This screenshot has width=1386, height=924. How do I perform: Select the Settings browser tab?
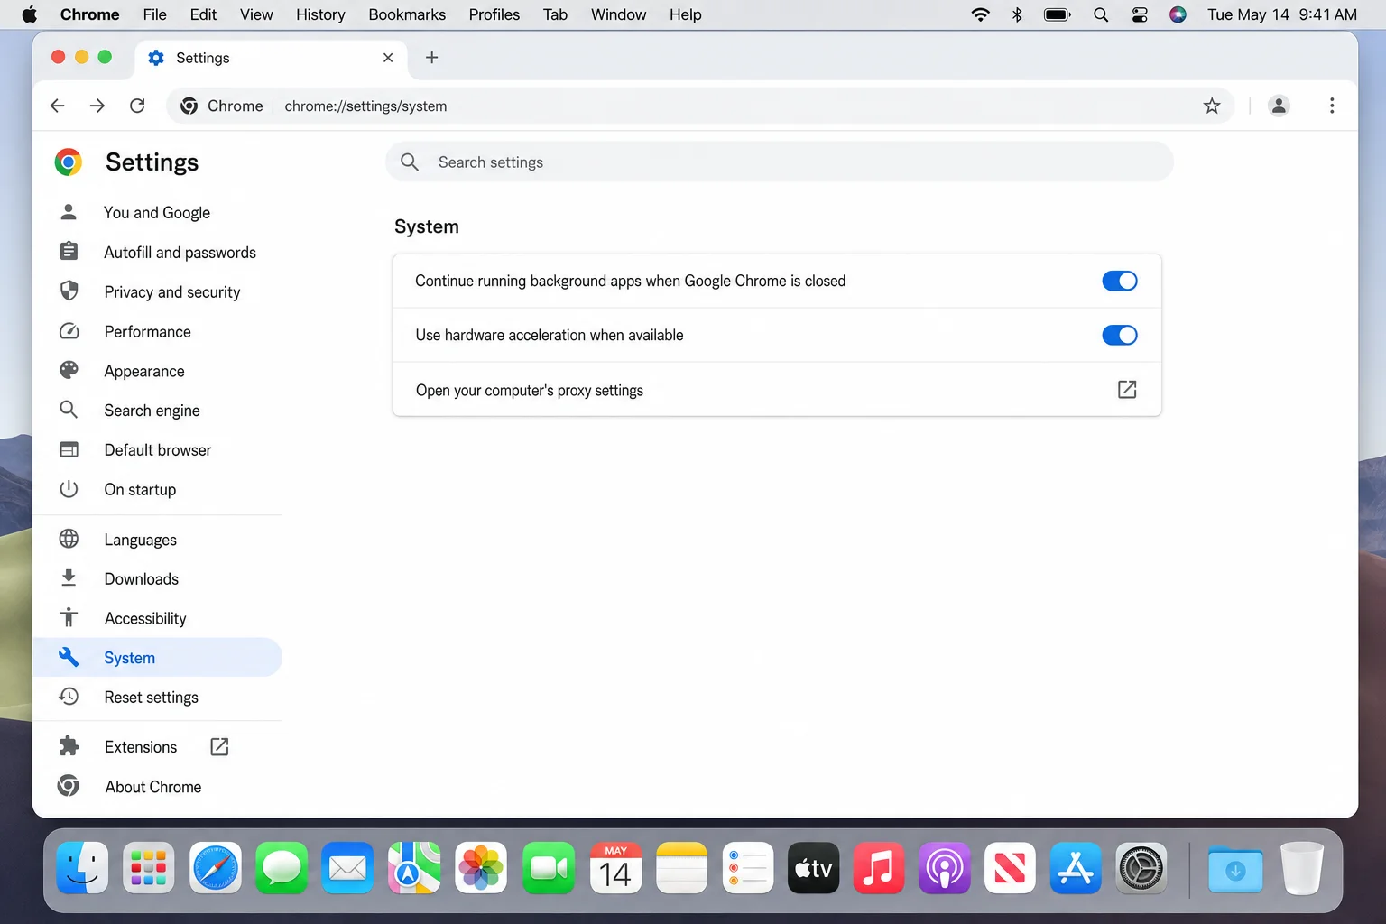[x=271, y=58]
